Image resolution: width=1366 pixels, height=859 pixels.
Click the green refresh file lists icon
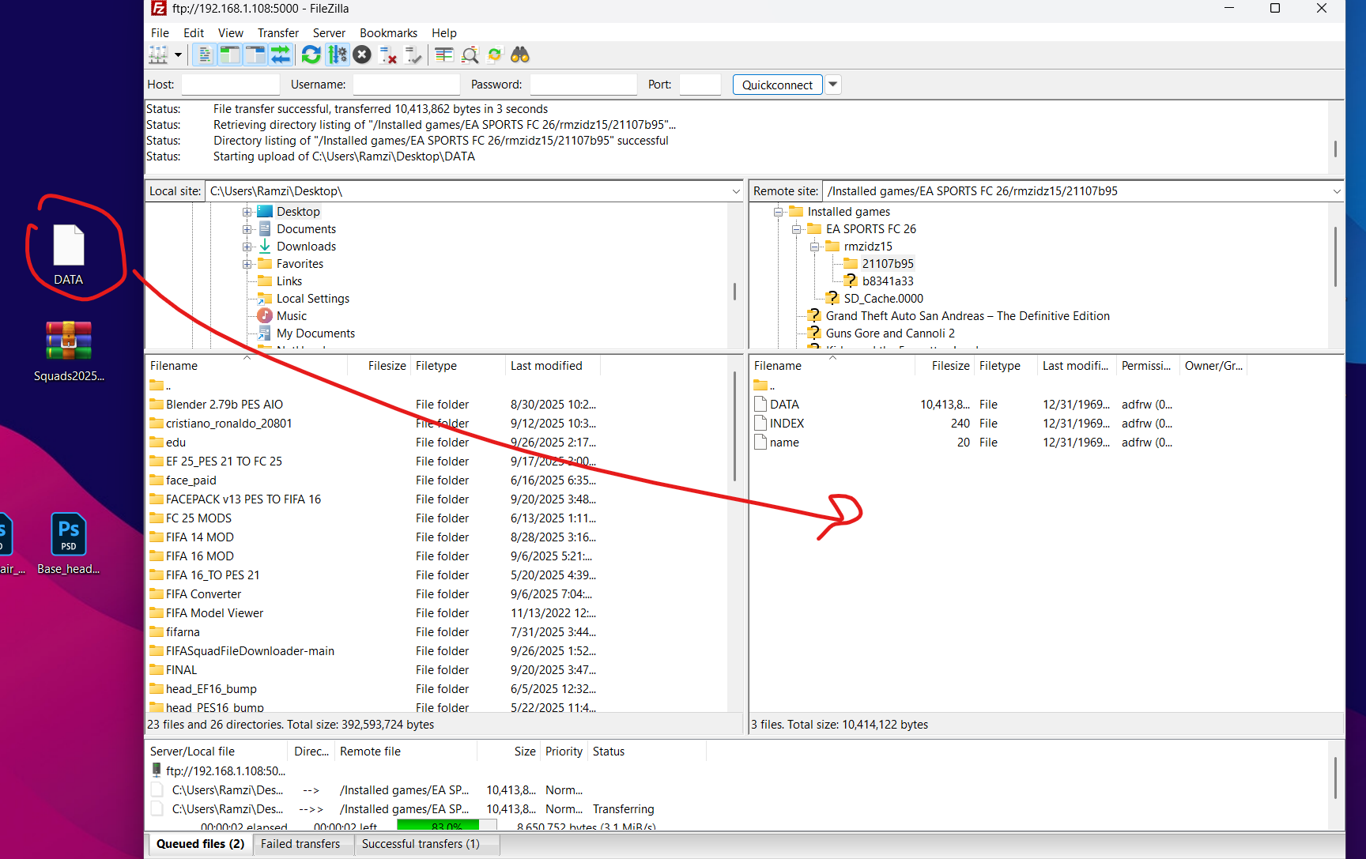(x=311, y=55)
